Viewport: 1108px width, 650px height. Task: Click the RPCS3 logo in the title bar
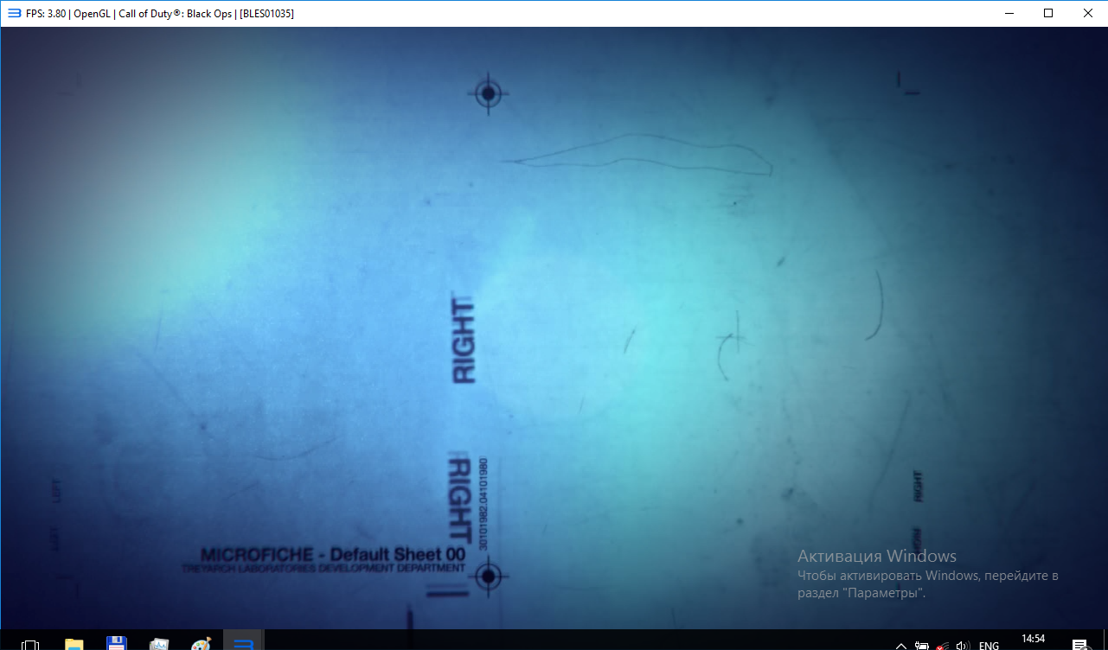pyautogui.click(x=14, y=13)
